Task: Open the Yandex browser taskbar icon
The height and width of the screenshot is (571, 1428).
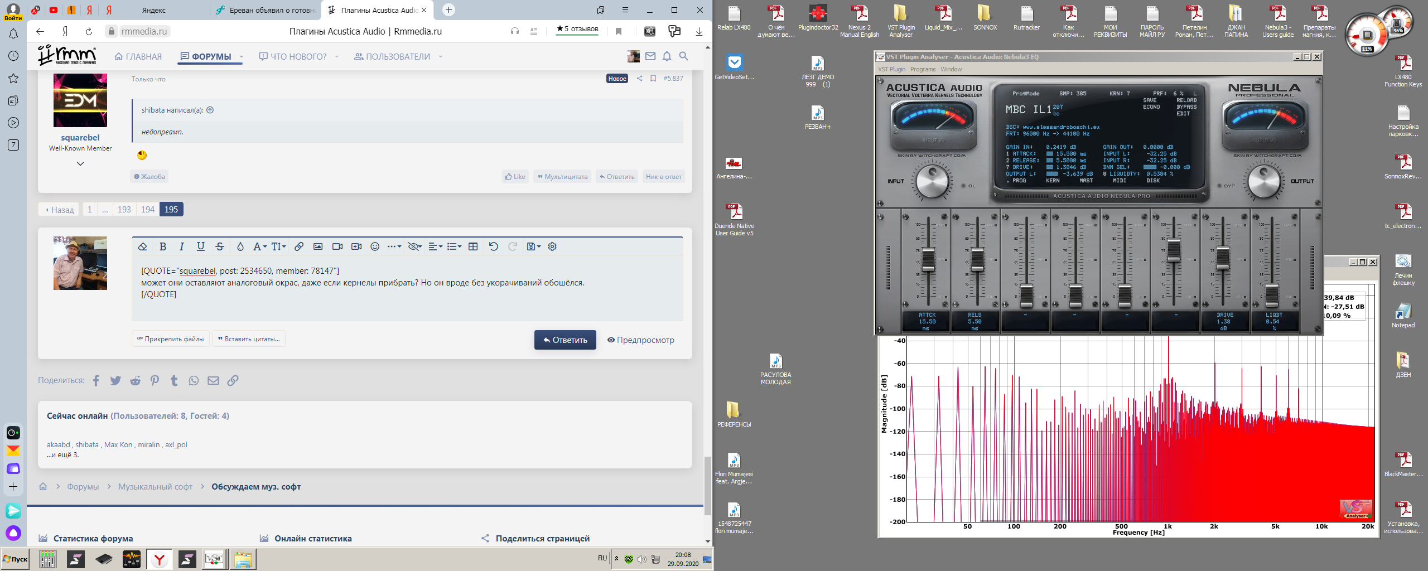Action: (x=160, y=559)
